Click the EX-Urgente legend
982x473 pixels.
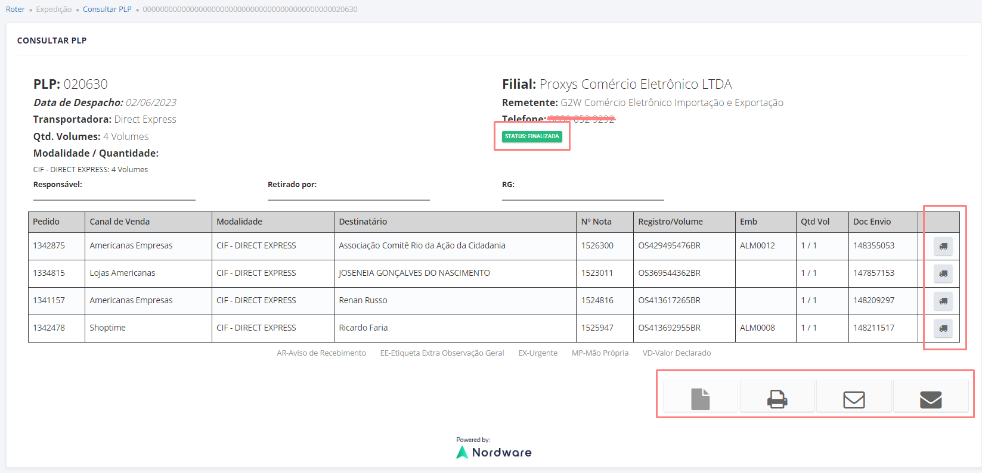tap(538, 353)
